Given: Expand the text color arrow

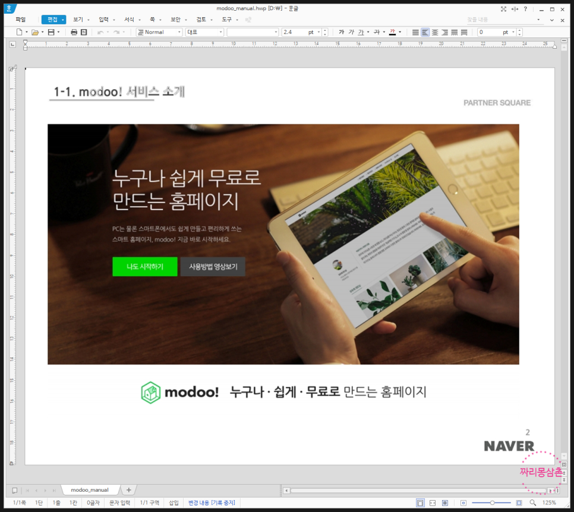Looking at the screenshot, I should [x=400, y=32].
